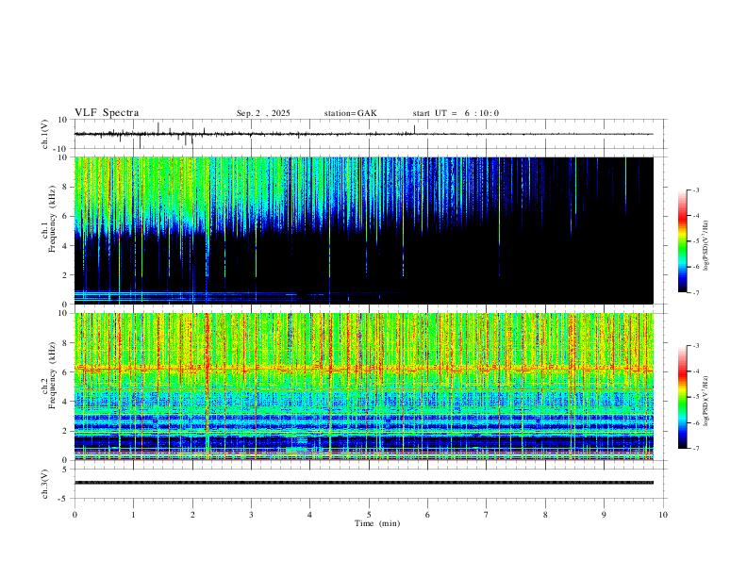Image resolution: width=747 pixels, height=577 pixels.
Task: Click the ch.1 frequency spectrogram panel
Action: 363,230
